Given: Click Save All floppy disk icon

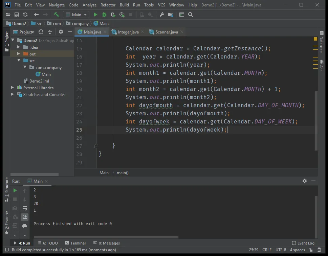Looking at the screenshot, I should (x=17, y=15).
